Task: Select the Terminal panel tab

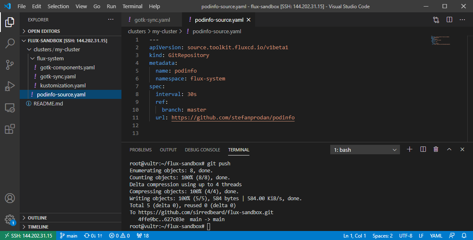Action: click(x=239, y=150)
